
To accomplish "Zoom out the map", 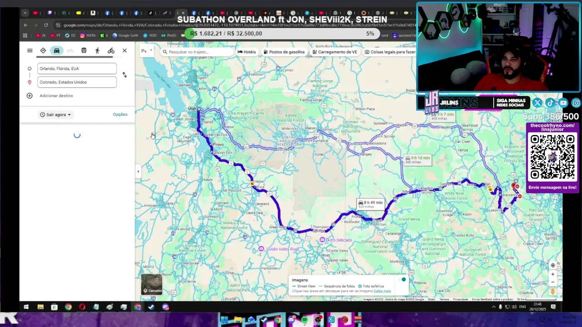I will point(553,282).
